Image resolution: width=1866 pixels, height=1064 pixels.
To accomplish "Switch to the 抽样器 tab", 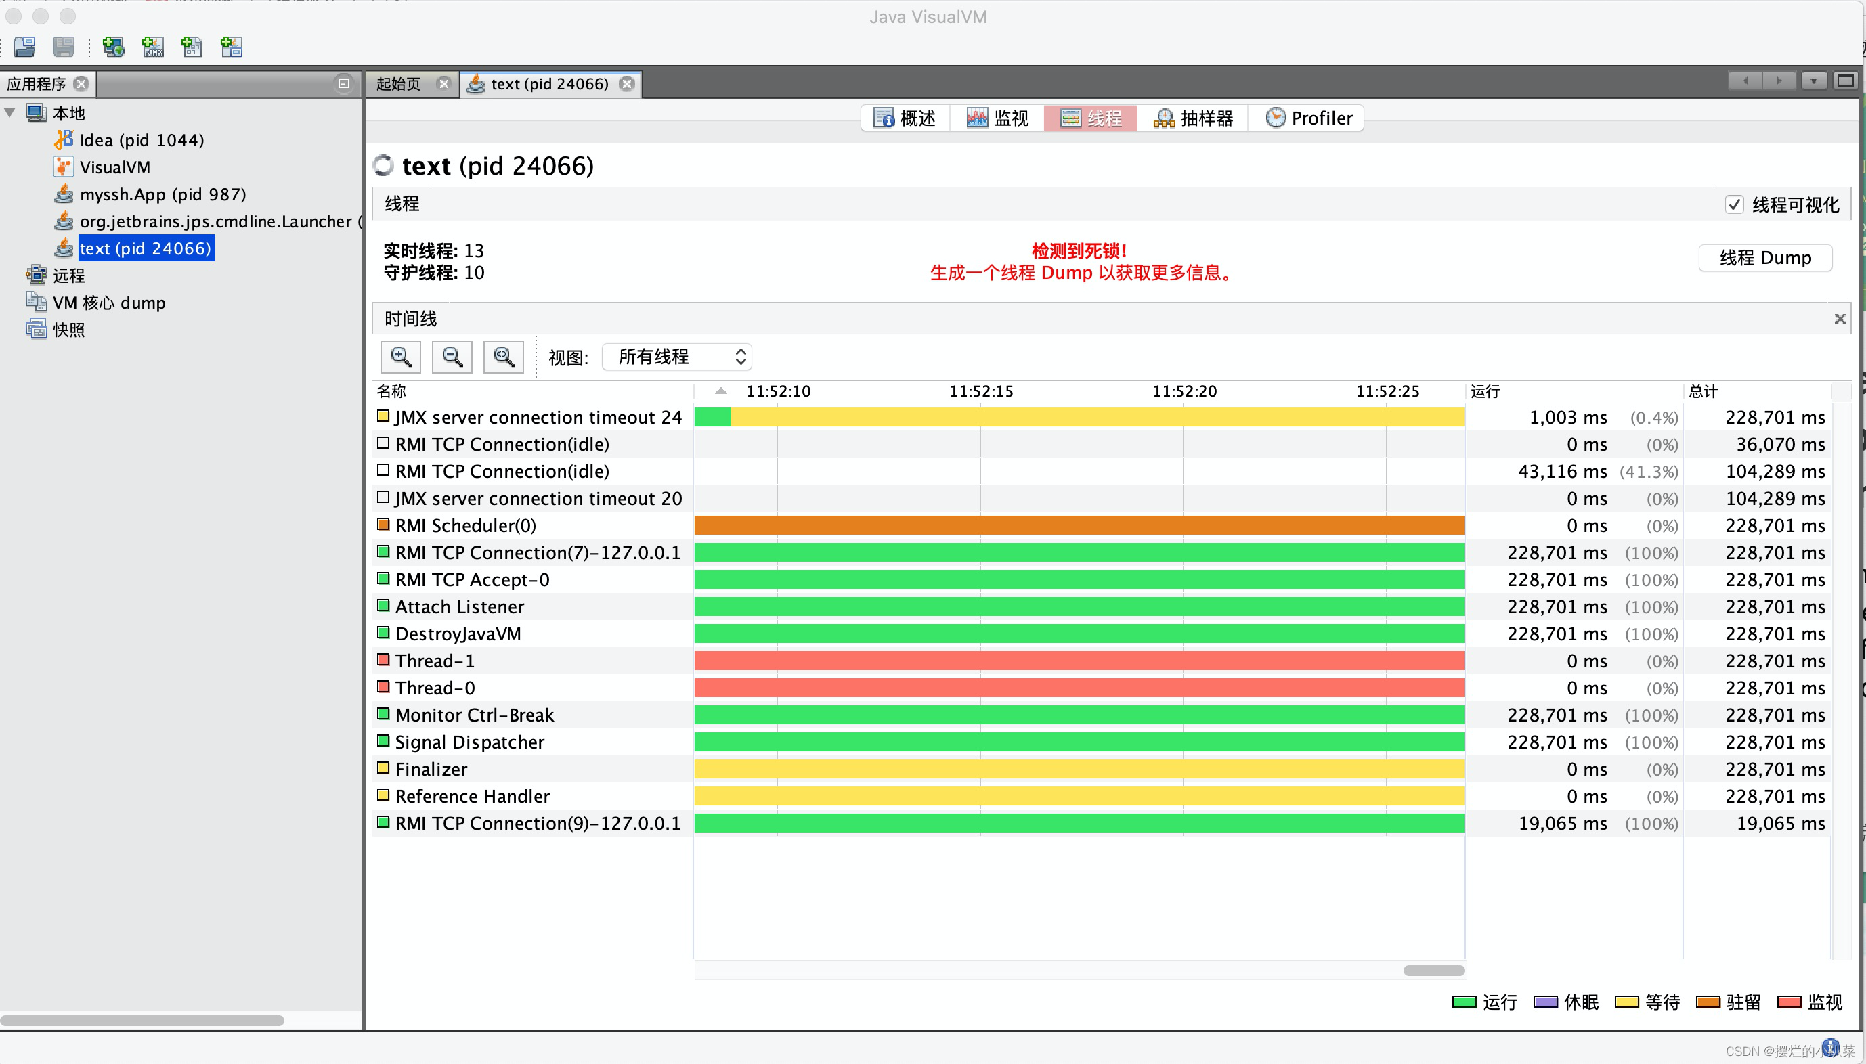I will (1193, 118).
